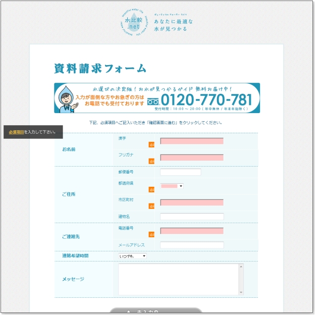The image size is (317, 317).
Task: Click the ご連絡先 section label
Action: click(x=71, y=238)
